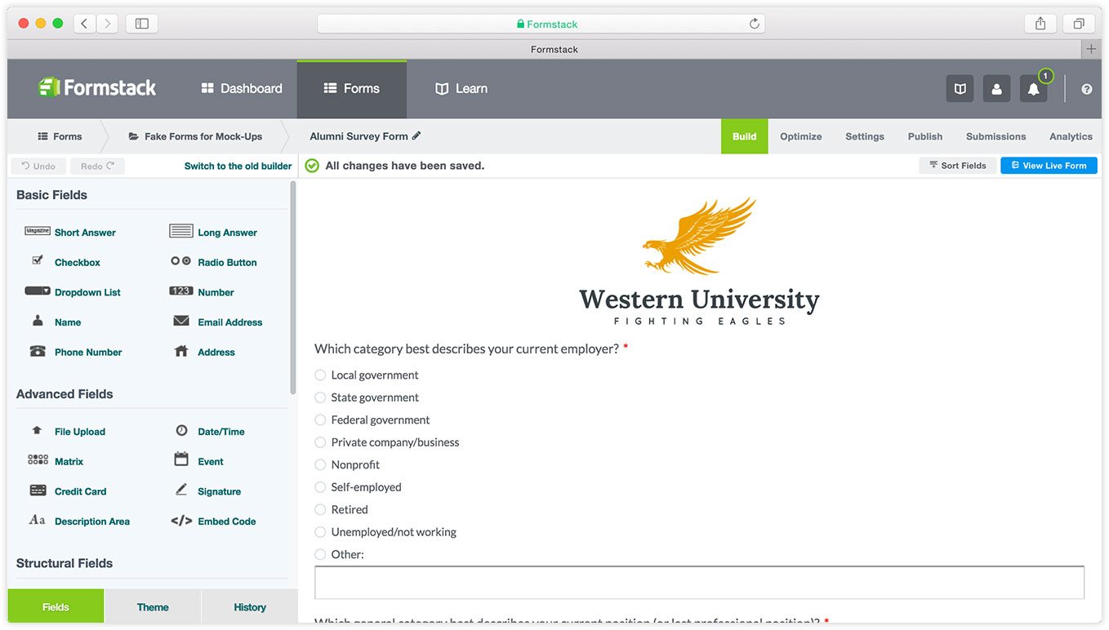1109x630 pixels.
Task: Switch to the Build tab
Action: click(x=744, y=136)
